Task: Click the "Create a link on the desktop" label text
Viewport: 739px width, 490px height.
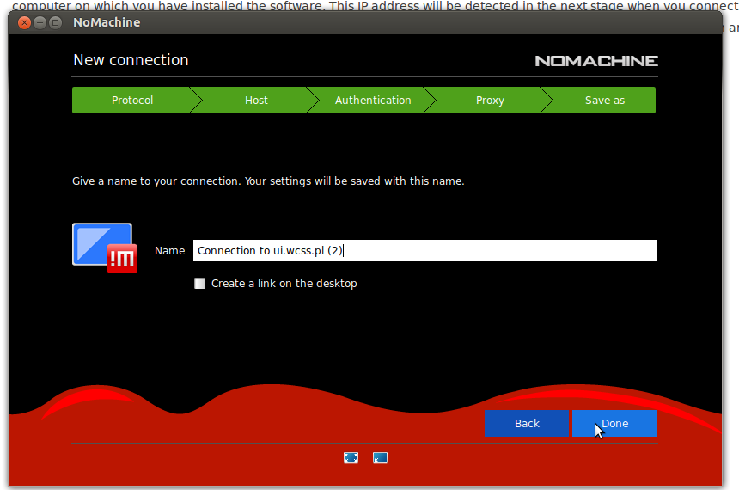Action: (x=284, y=284)
